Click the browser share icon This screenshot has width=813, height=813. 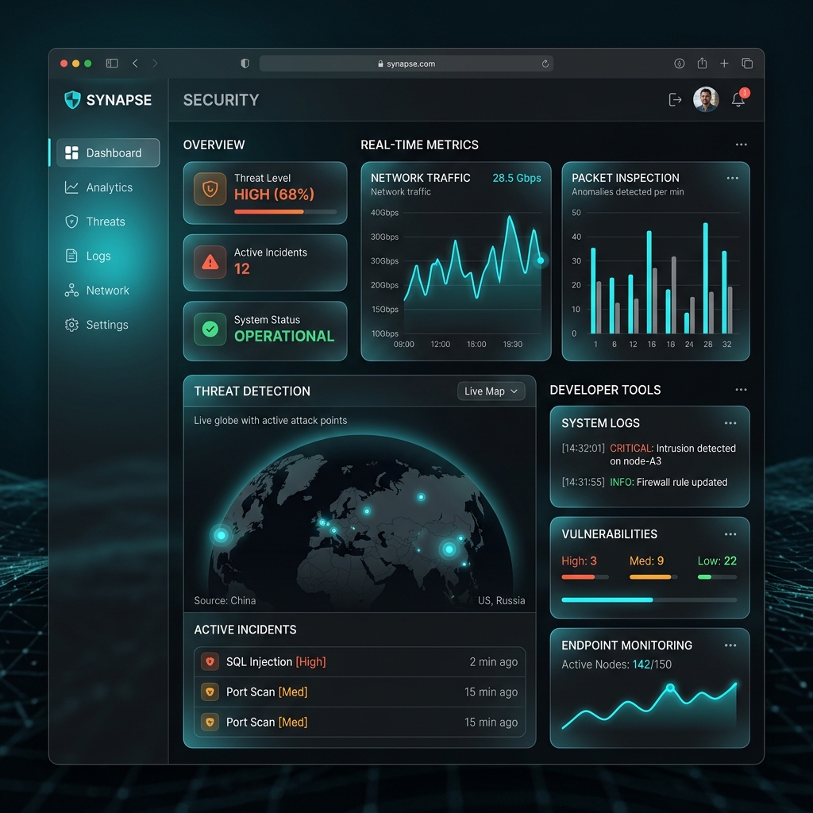pos(702,63)
